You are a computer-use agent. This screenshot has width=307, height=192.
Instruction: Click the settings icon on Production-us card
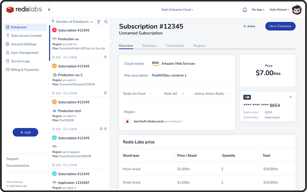coord(105,57)
